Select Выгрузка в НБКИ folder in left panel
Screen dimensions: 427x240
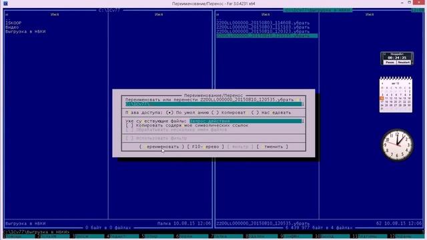click(x=25, y=31)
